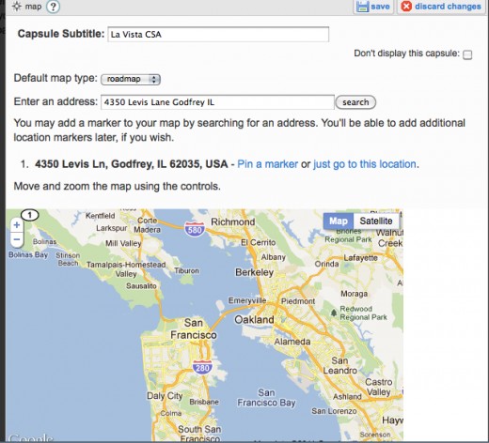The image size is (489, 443).
Task: Click the Orinda label on map
Action: coord(326,264)
